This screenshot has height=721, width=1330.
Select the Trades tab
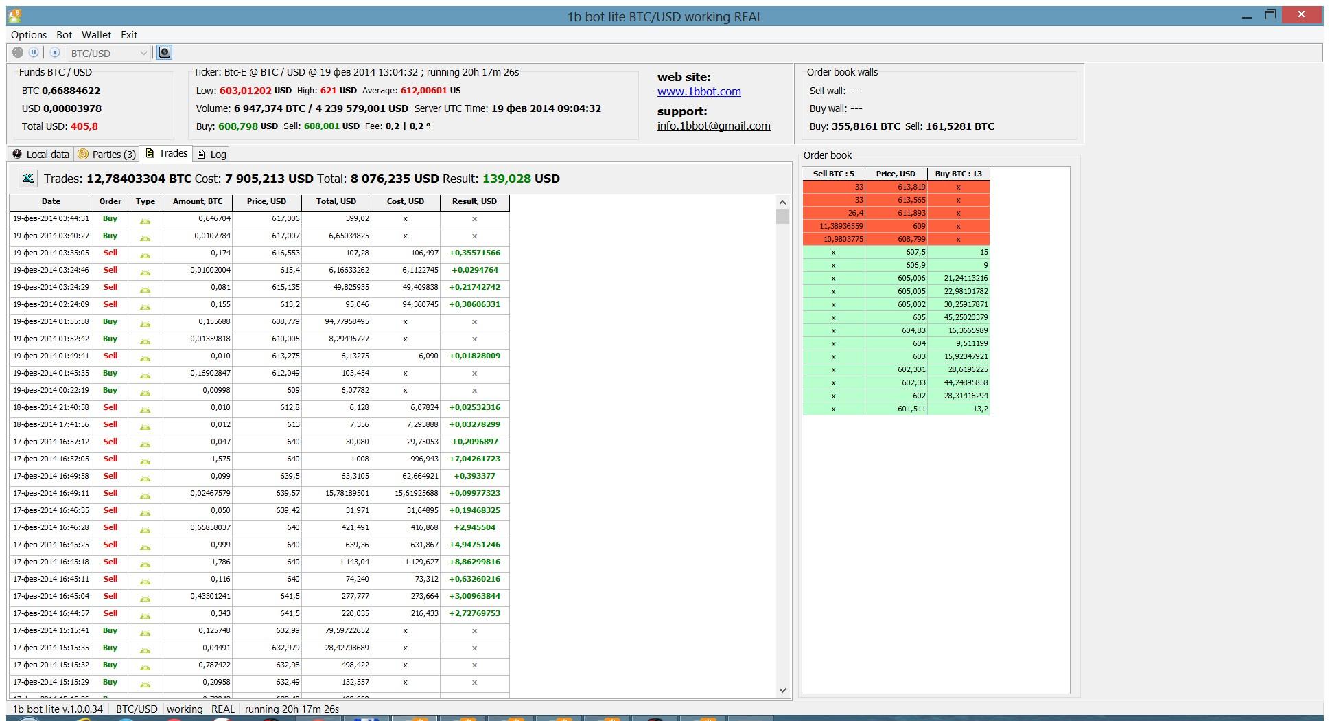167,153
